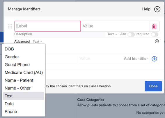Click the blue Done button
The height and width of the screenshot is (118, 165).
click(153, 86)
